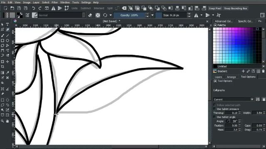Undo the last action

coord(33,8)
